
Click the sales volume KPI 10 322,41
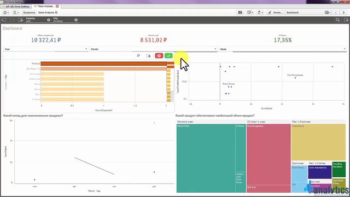pos(46,40)
